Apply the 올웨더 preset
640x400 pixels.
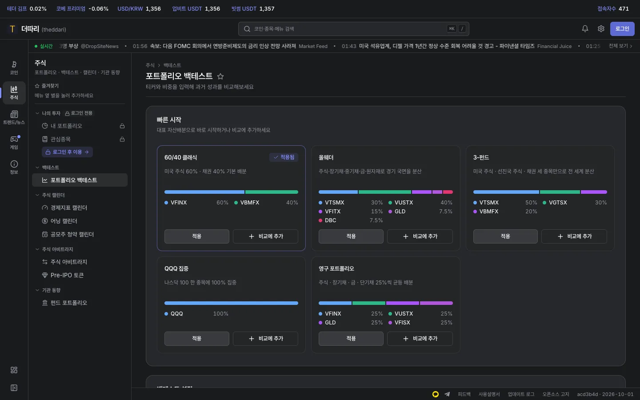click(x=351, y=236)
